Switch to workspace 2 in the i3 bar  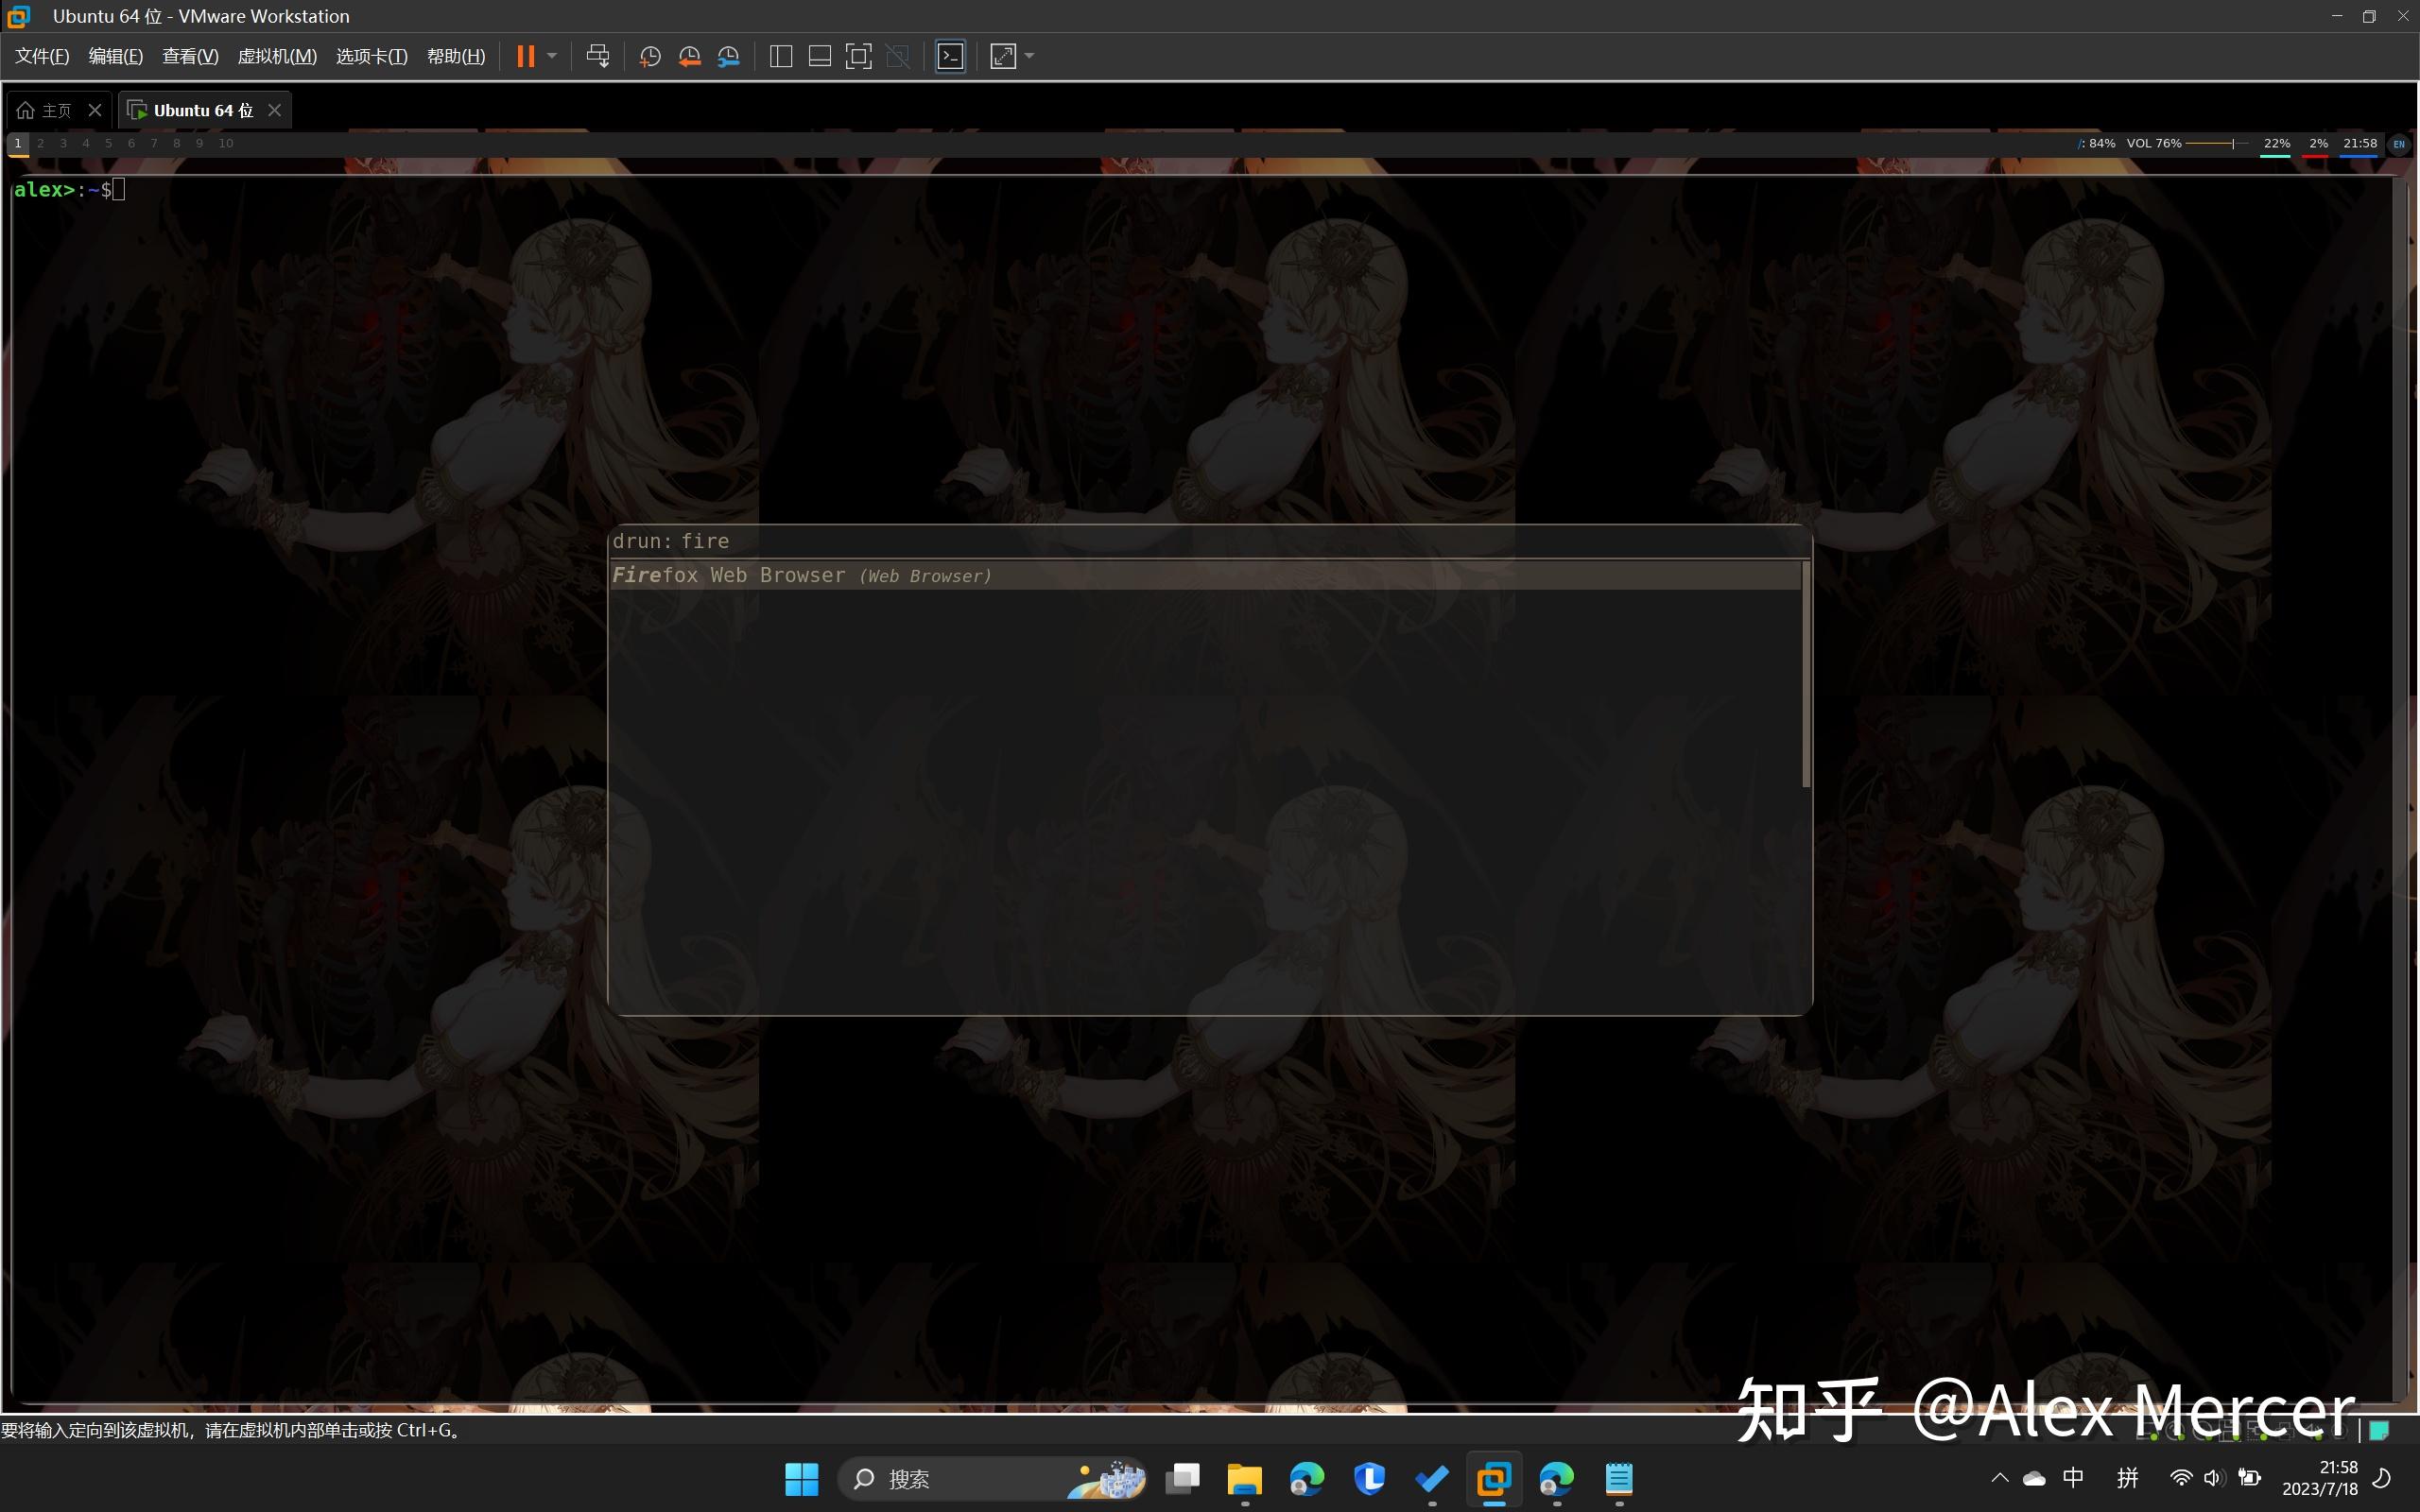pos(40,144)
